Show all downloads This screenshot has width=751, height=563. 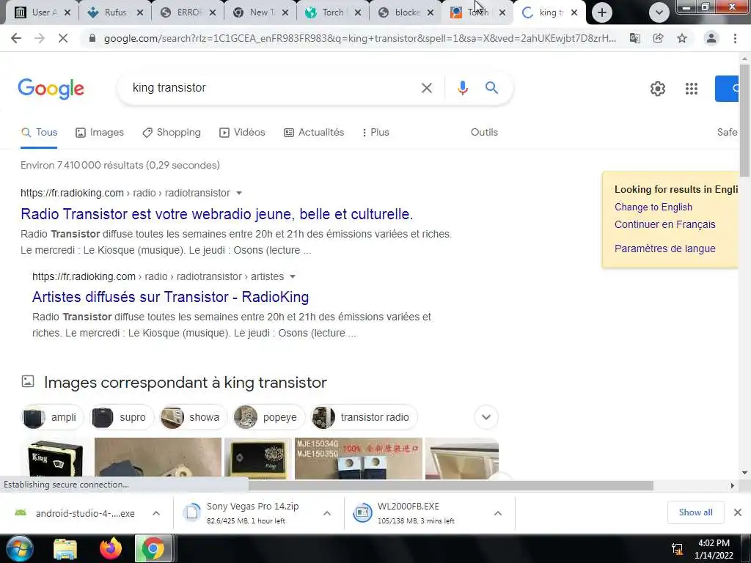pos(695,512)
